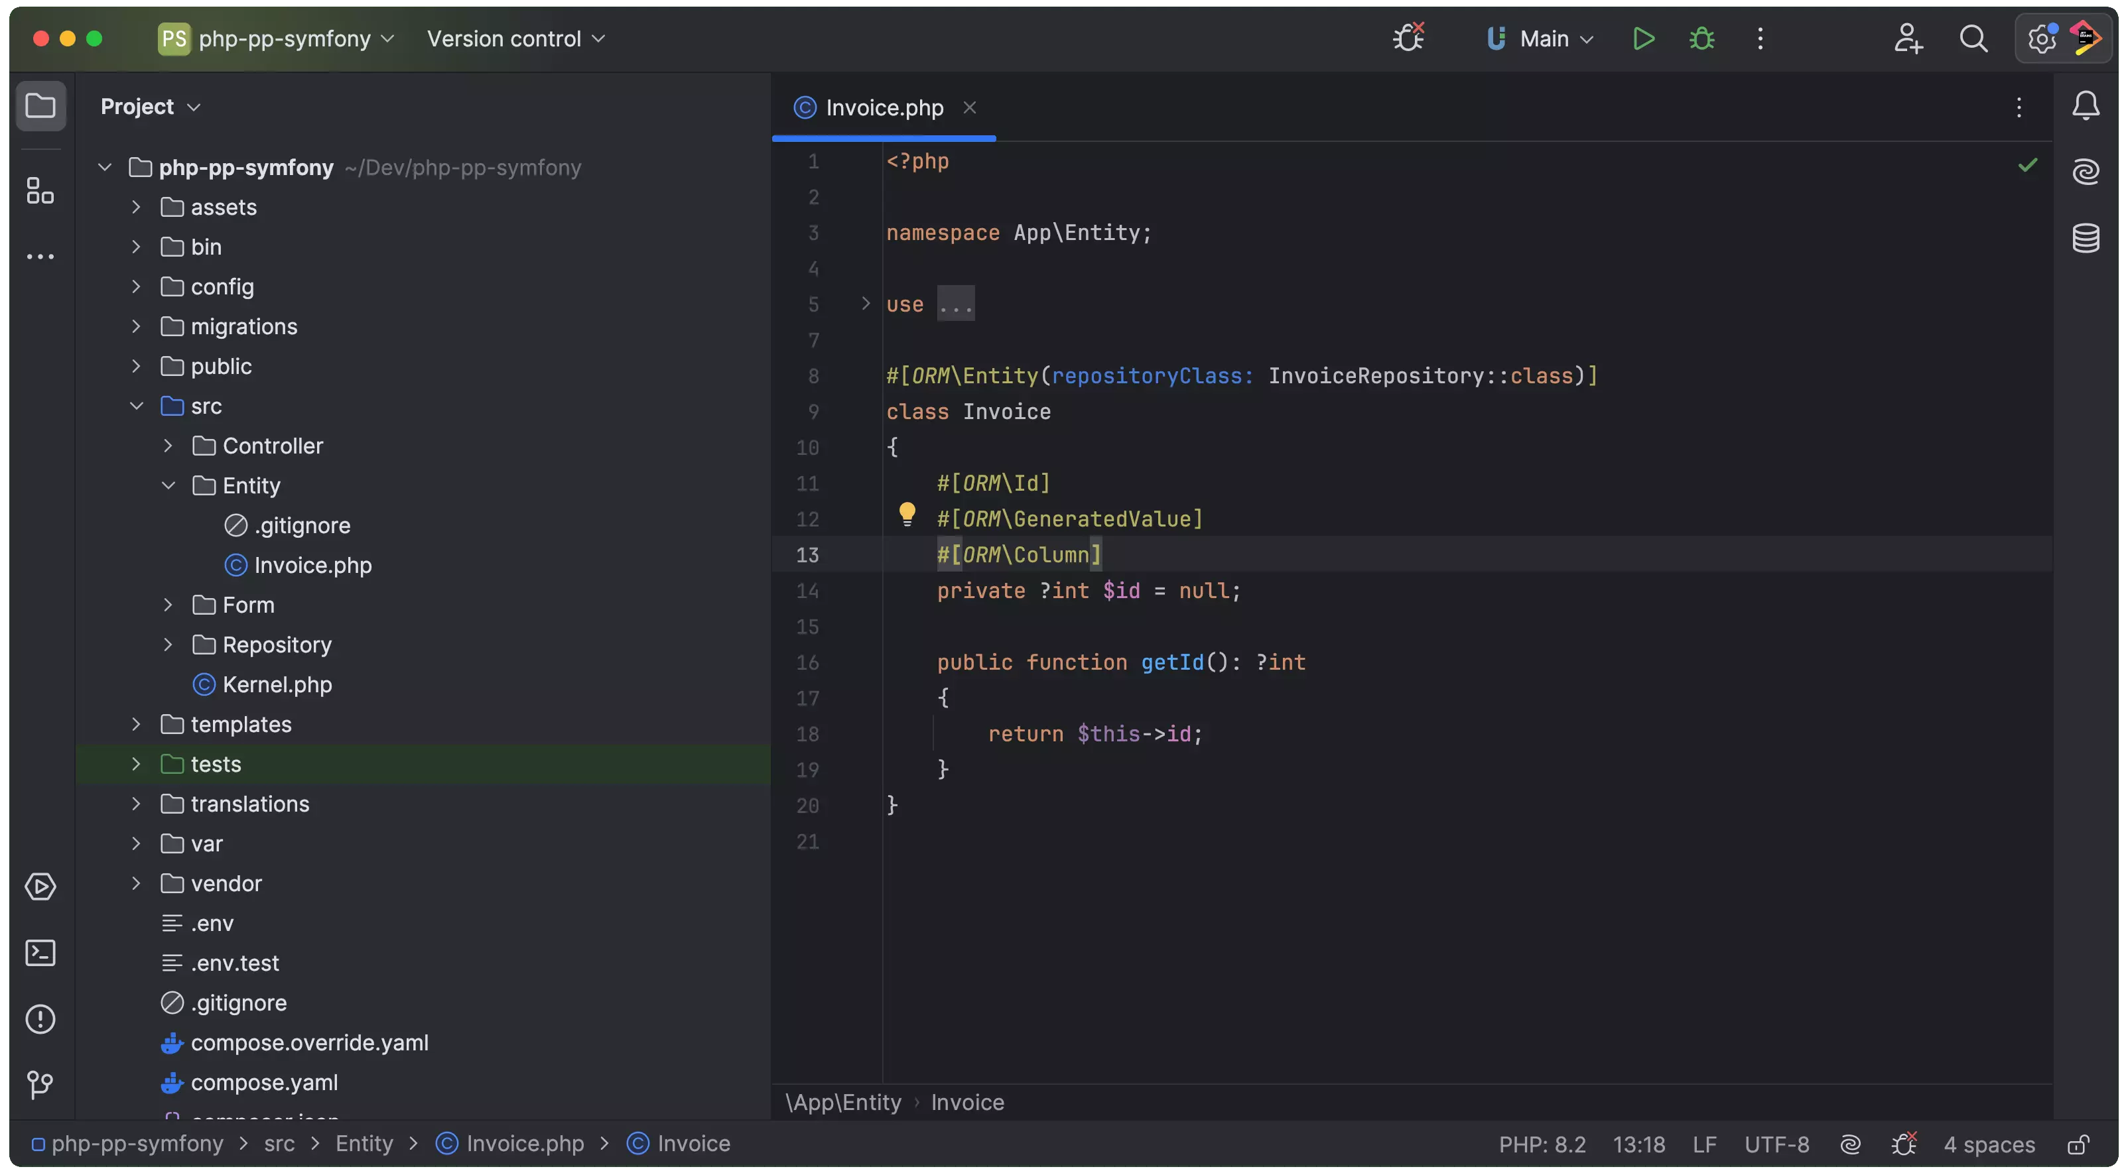Open the Terminal tool window
2128x1175 pixels.
point(40,953)
